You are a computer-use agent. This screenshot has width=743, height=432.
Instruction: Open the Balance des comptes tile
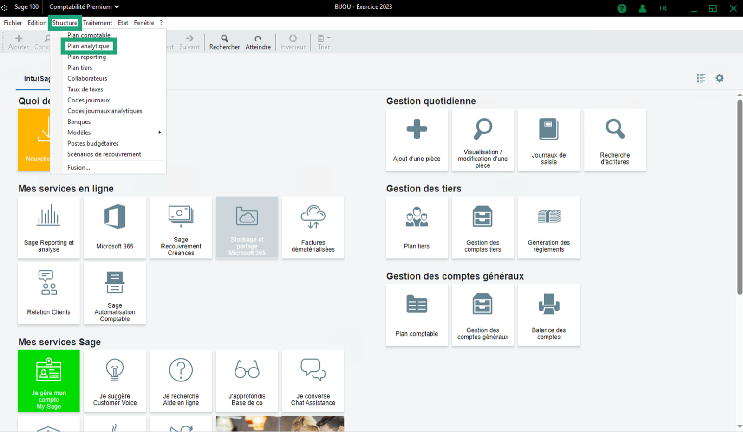click(549, 315)
